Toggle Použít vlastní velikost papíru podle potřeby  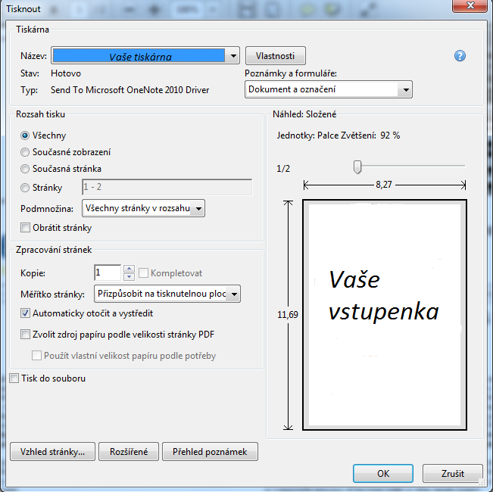(36, 355)
